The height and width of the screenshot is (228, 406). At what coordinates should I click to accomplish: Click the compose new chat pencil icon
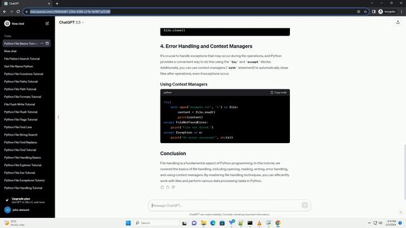(x=47, y=23)
